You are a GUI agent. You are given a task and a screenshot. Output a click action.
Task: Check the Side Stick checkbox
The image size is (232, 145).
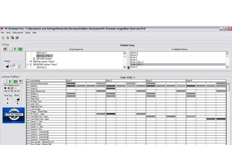tap(28, 99)
